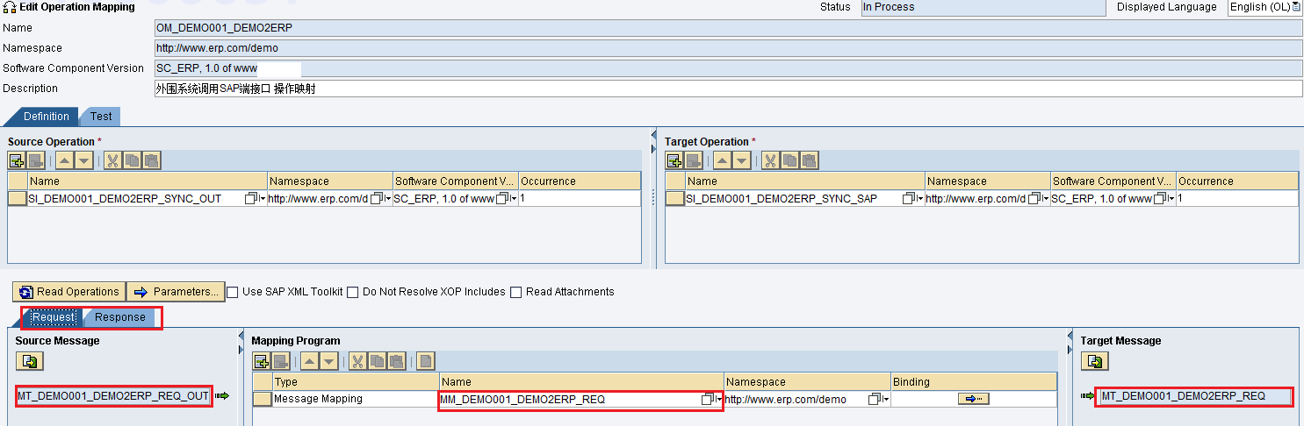Switch to the Definition tab

pos(46,117)
